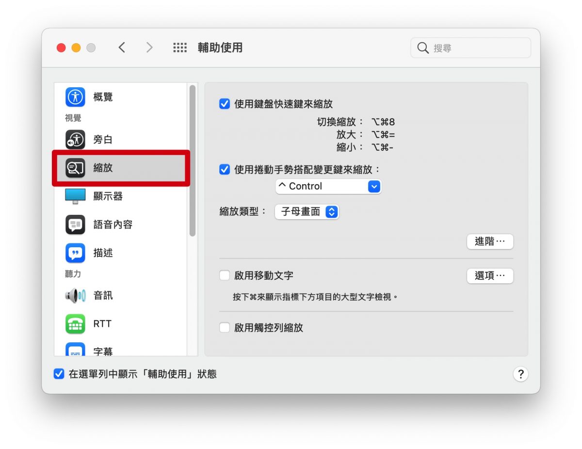The height and width of the screenshot is (449, 582).
Task: Toggle 使用捲動手勢搭配變更鍵來縮放 checkbox
Action: [224, 169]
